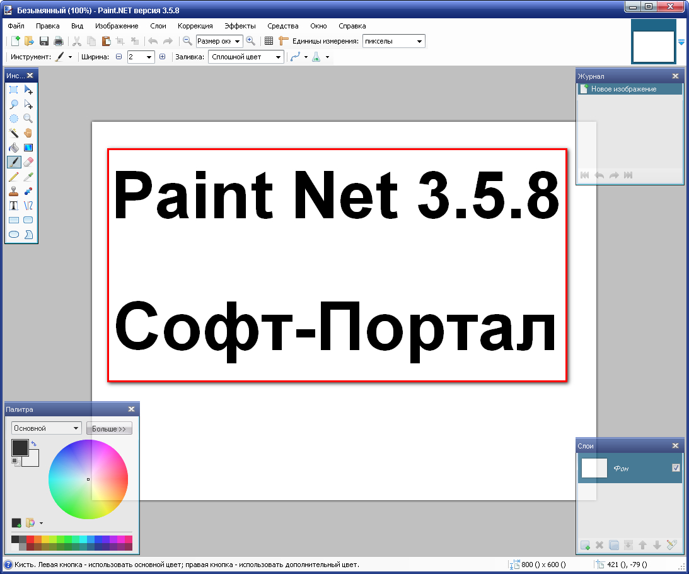Select the Line/Curve tool
Screen dimensions: 689x574
[x=28, y=206]
